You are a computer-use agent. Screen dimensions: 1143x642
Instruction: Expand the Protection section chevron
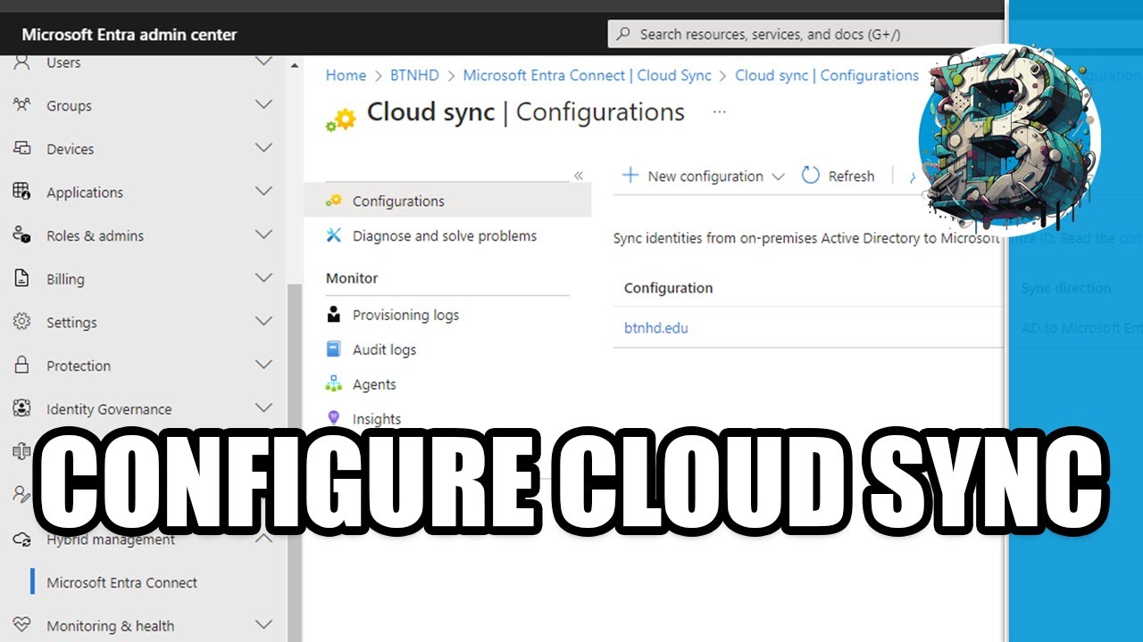click(263, 365)
